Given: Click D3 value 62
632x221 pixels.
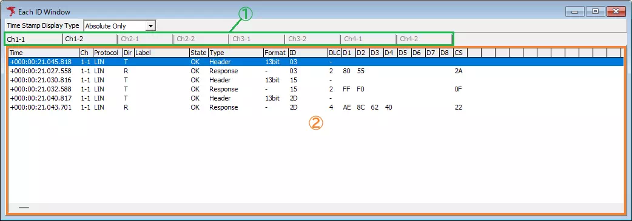Looking at the screenshot, I should coord(374,108).
